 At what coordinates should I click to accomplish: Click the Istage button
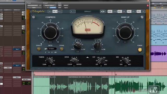click(x=62, y=49)
